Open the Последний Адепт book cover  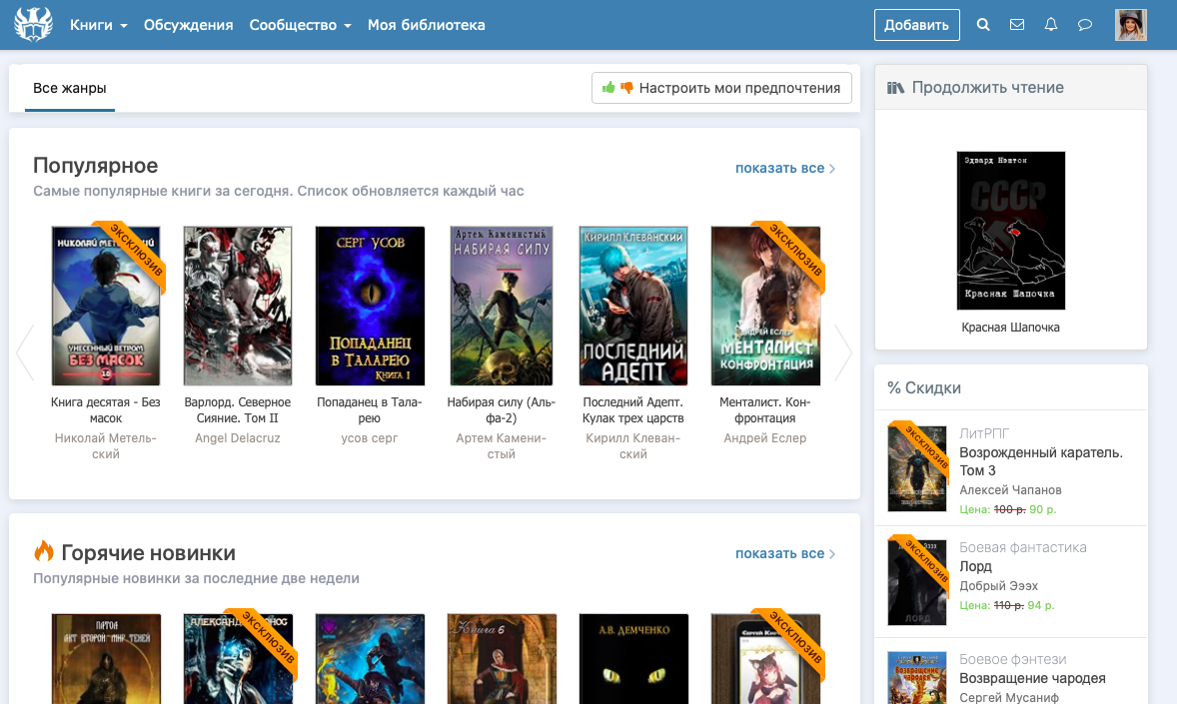point(633,306)
